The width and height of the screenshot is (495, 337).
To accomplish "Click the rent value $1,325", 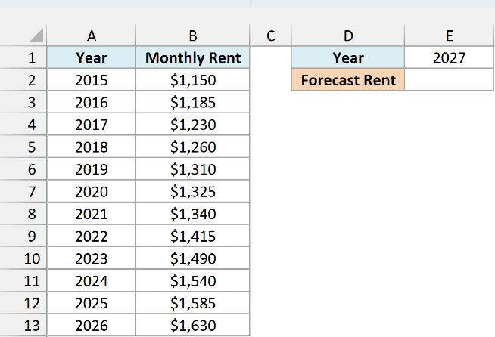I will tap(192, 192).
